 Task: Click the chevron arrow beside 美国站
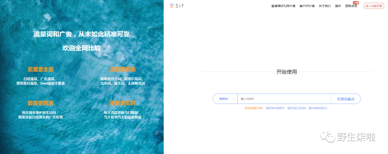(x=233, y=99)
